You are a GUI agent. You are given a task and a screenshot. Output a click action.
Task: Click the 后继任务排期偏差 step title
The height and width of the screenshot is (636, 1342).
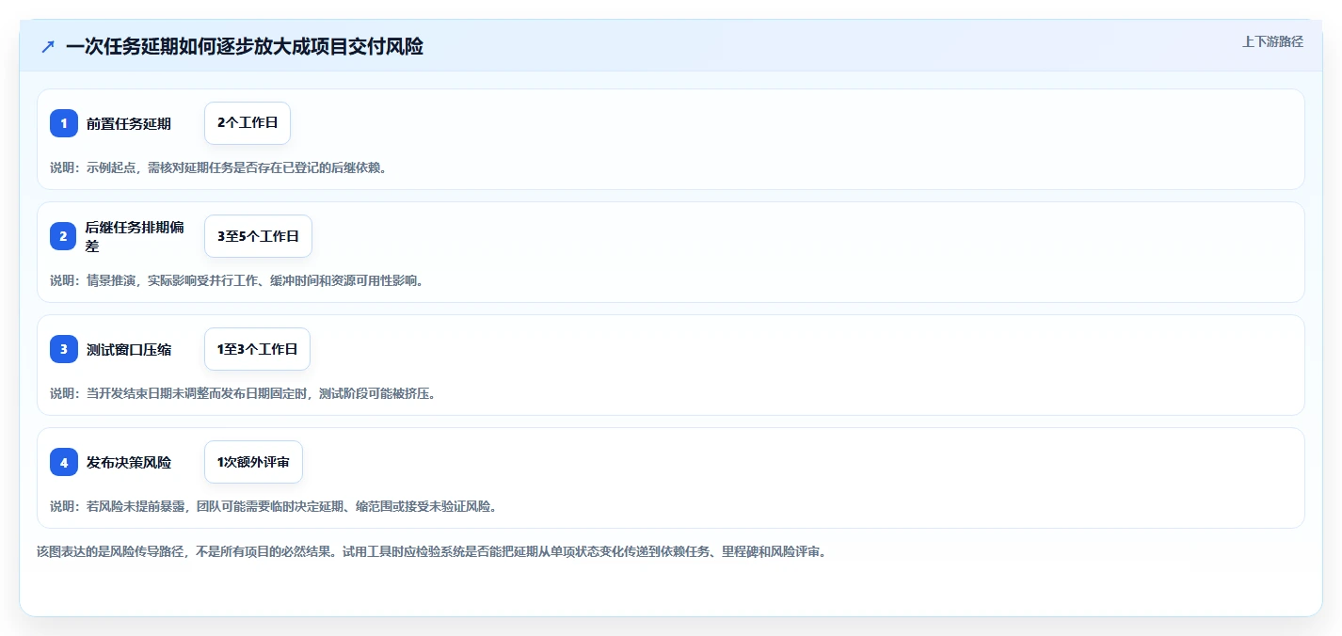tap(136, 236)
